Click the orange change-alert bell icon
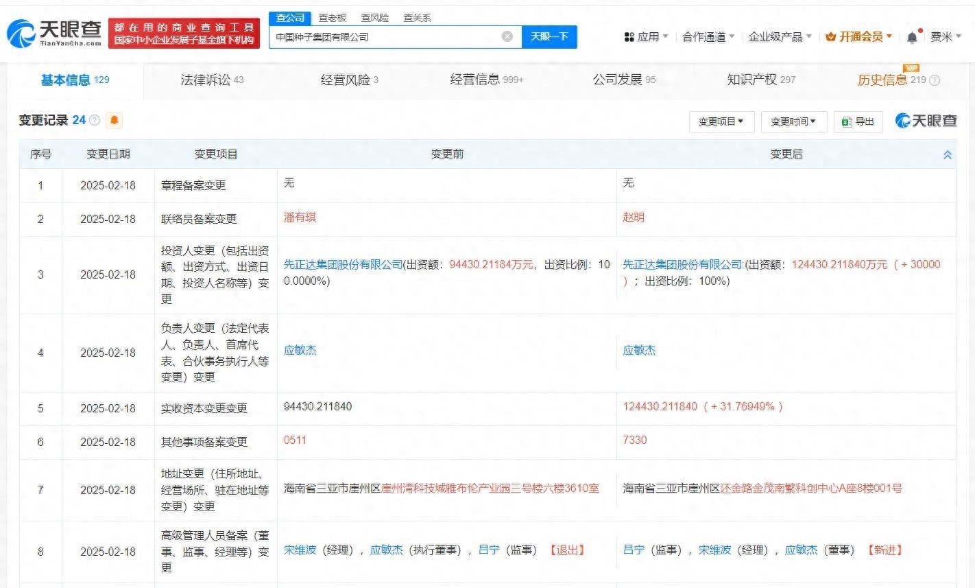Screen dimensions: 975x588 tap(115, 120)
